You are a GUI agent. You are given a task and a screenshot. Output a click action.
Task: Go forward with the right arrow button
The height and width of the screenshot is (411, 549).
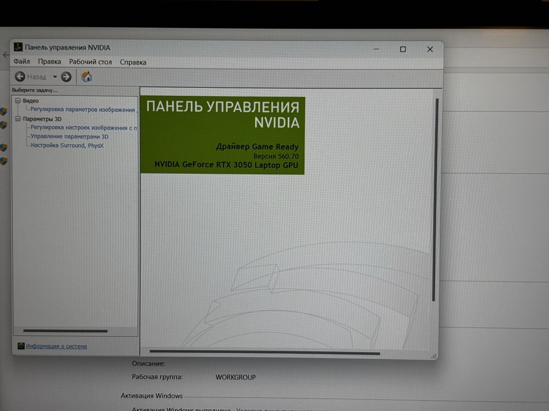click(66, 77)
